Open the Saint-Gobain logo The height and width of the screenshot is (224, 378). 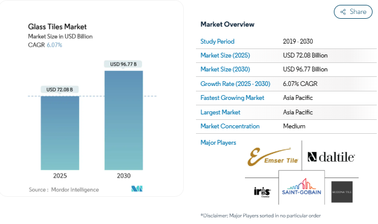302,187
